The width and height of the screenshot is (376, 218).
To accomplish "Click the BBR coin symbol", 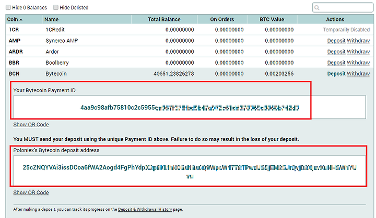I will tap(14, 63).
